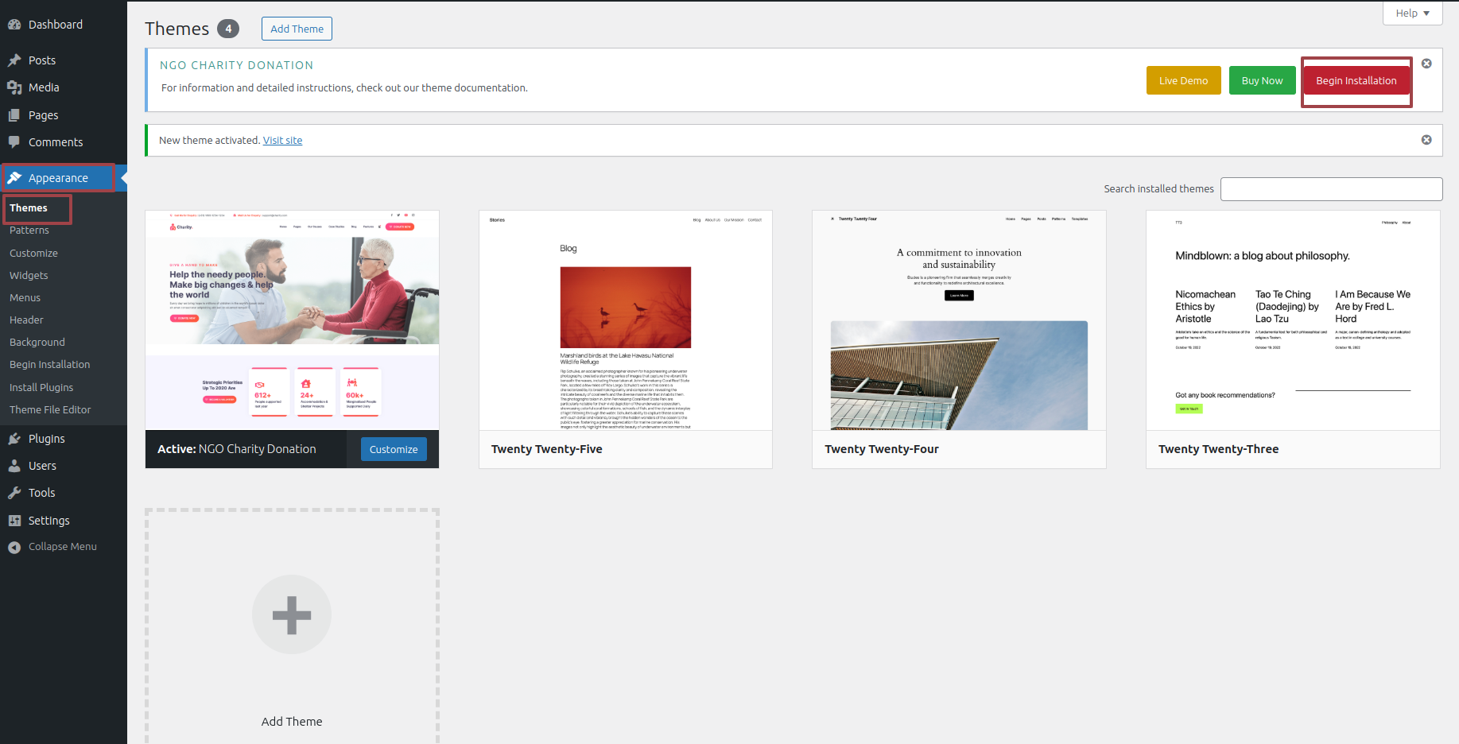Click the Collapse Menu arrow icon

(14, 547)
